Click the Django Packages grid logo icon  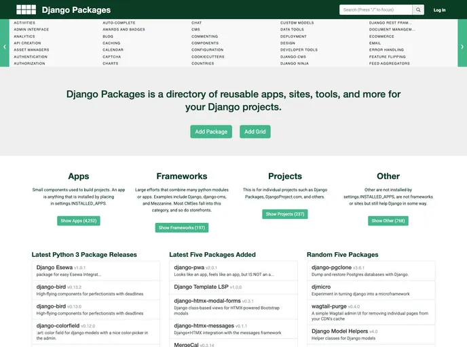pyautogui.click(x=26, y=9)
